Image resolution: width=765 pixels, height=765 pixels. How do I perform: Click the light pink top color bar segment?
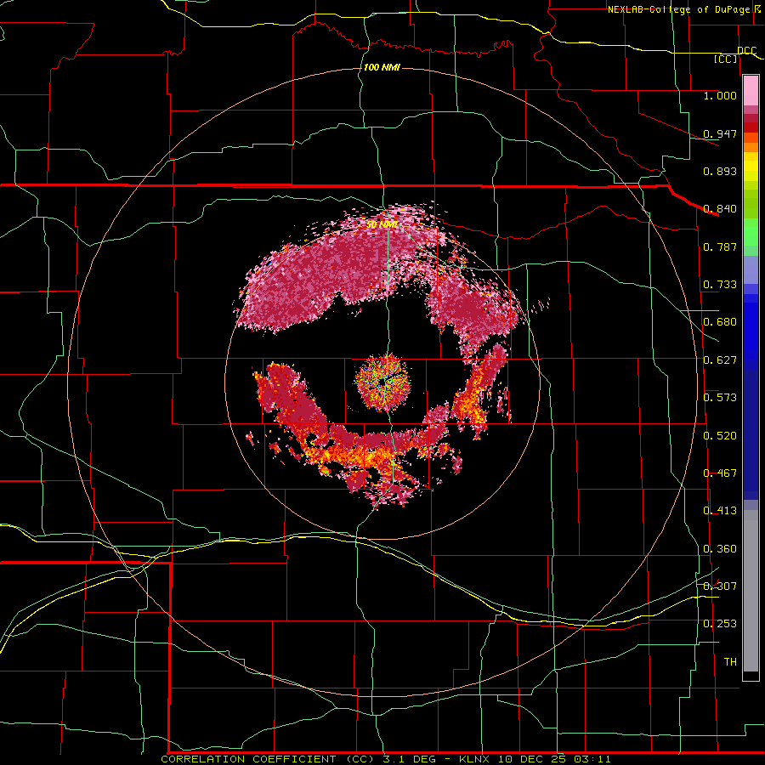click(x=751, y=90)
